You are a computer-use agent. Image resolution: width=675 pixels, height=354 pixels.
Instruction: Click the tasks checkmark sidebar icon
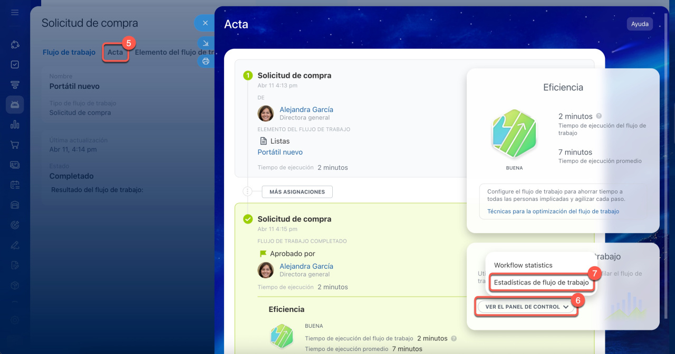click(15, 65)
